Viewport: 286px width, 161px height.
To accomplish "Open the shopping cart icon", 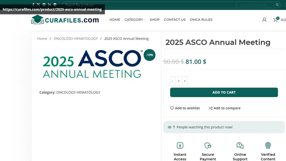I will click(x=276, y=20).
